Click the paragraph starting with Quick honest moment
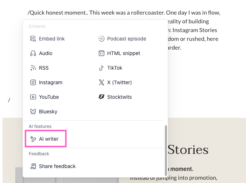The height and width of the screenshot is (183, 246). [124, 30]
